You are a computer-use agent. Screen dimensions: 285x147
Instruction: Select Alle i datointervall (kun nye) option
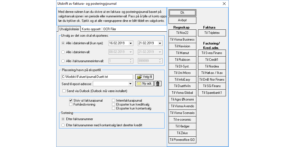coord(63,43)
